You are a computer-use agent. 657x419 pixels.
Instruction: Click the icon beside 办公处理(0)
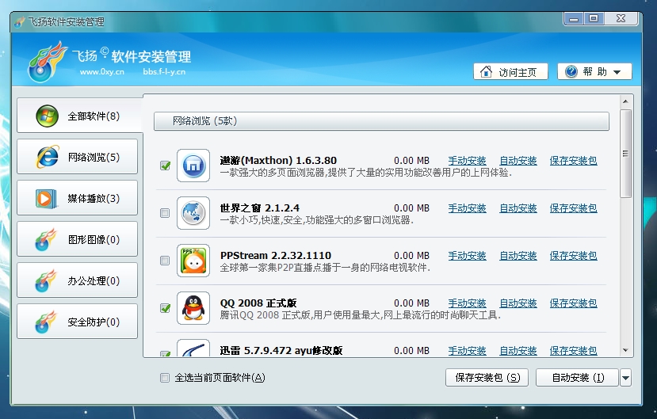46,280
